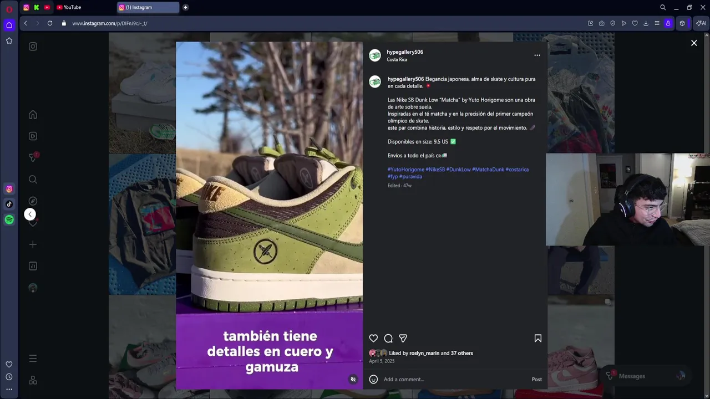Screen dimensions: 710x399
Task: Save post with bookmark icon
Action: [x=538, y=339]
